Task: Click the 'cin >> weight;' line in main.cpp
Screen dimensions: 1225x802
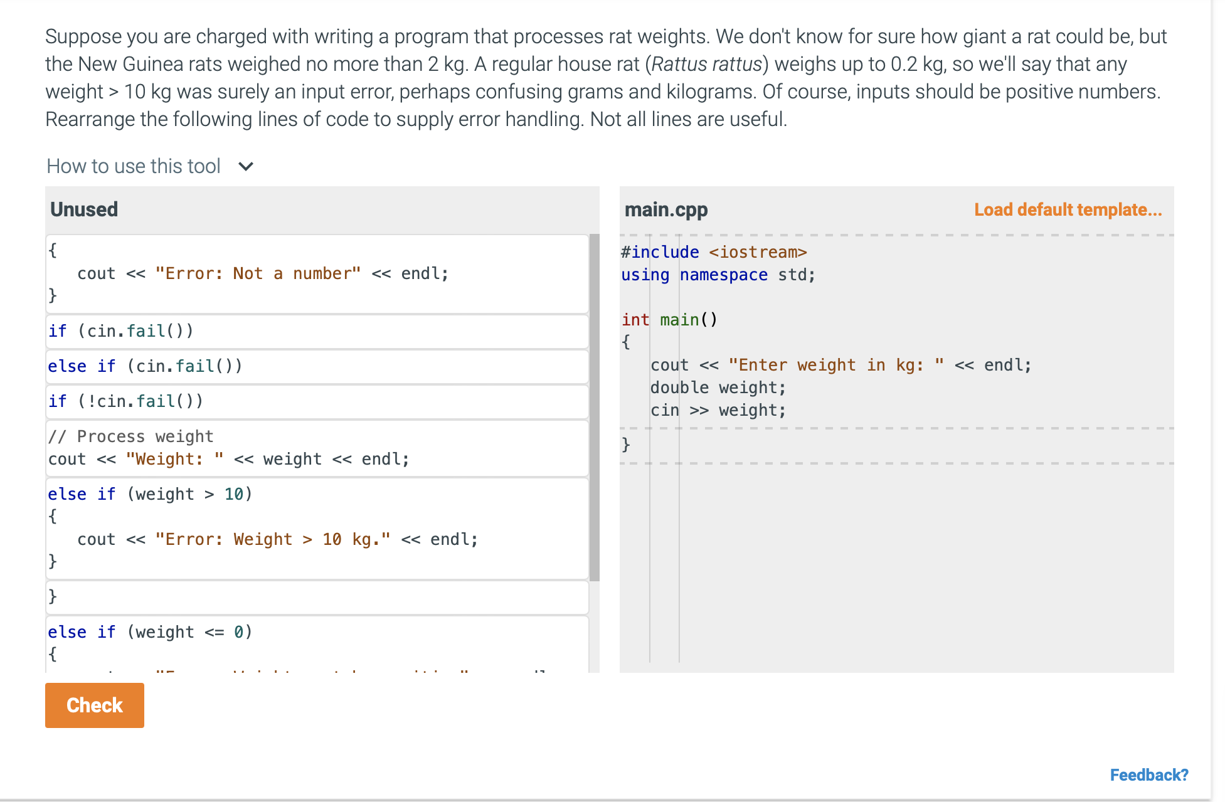Action: [718, 411]
